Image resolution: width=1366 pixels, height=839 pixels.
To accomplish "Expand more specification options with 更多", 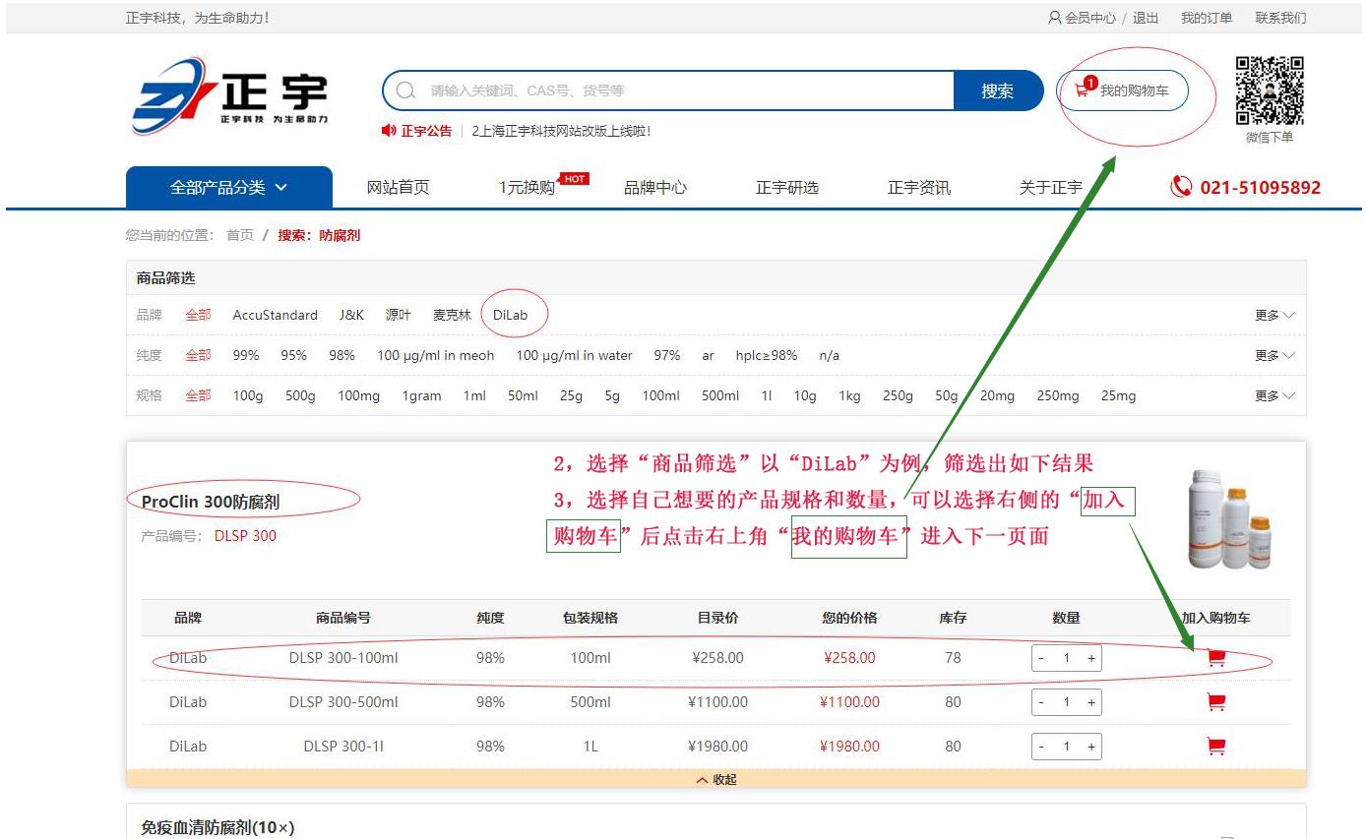I will (x=1274, y=396).
